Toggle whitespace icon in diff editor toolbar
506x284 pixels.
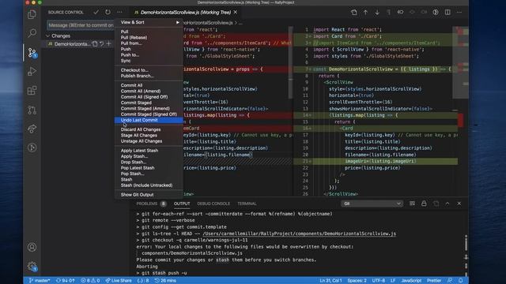click(x=388, y=13)
